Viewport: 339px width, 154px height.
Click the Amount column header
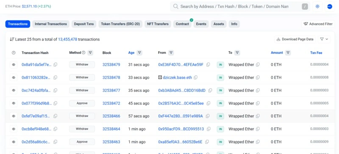[277, 53]
